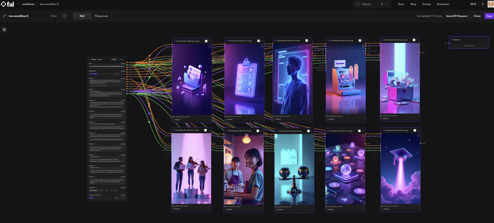
Task: Click the Clone button
Action: tap(477, 16)
